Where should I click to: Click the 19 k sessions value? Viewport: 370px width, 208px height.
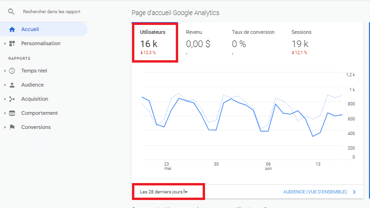pos(300,44)
